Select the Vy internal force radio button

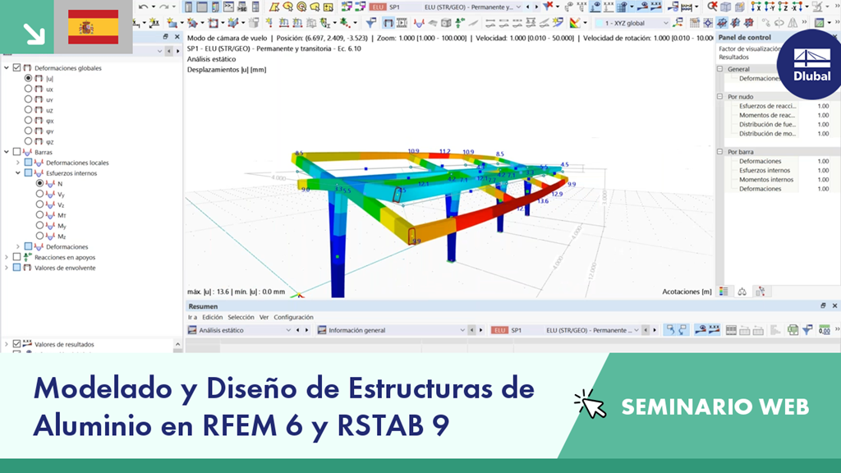(x=39, y=194)
